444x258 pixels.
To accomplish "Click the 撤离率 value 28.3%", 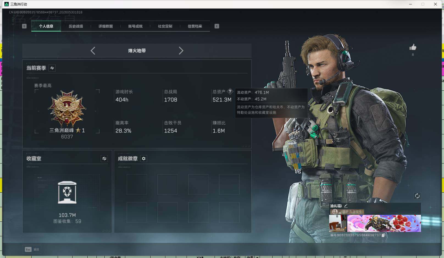I will pyautogui.click(x=123, y=131).
